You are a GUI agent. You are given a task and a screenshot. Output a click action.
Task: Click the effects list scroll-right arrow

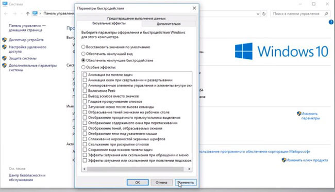click(x=189, y=169)
